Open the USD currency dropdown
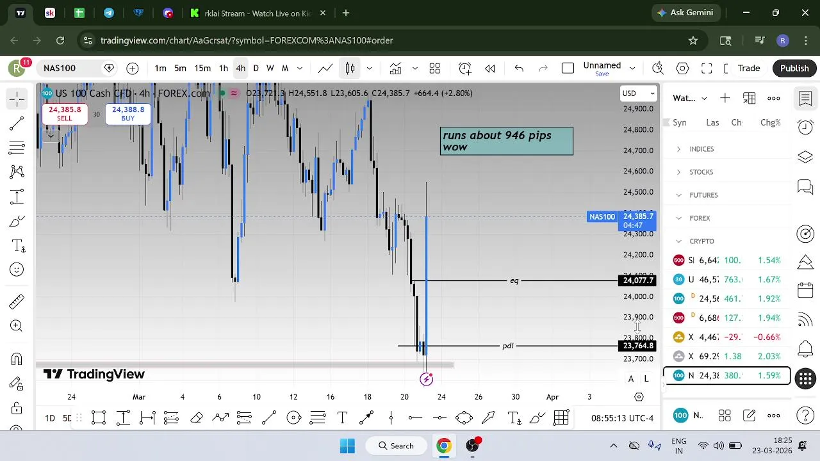Screen dimensions: 820x461 click(639, 93)
